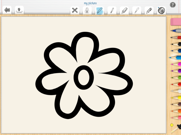This screenshot has height=135, width=181.
Task: Click the share/export upload icon
Action: [x=19, y=10]
